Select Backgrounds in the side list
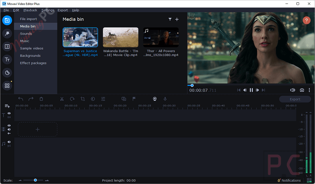The height and width of the screenshot is (184, 315). tap(35, 56)
